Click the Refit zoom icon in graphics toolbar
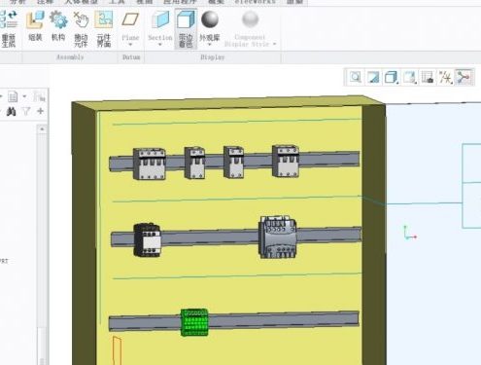Image resolution: width=481 pixels, height=365 pixels. click(x=356, y=77)
